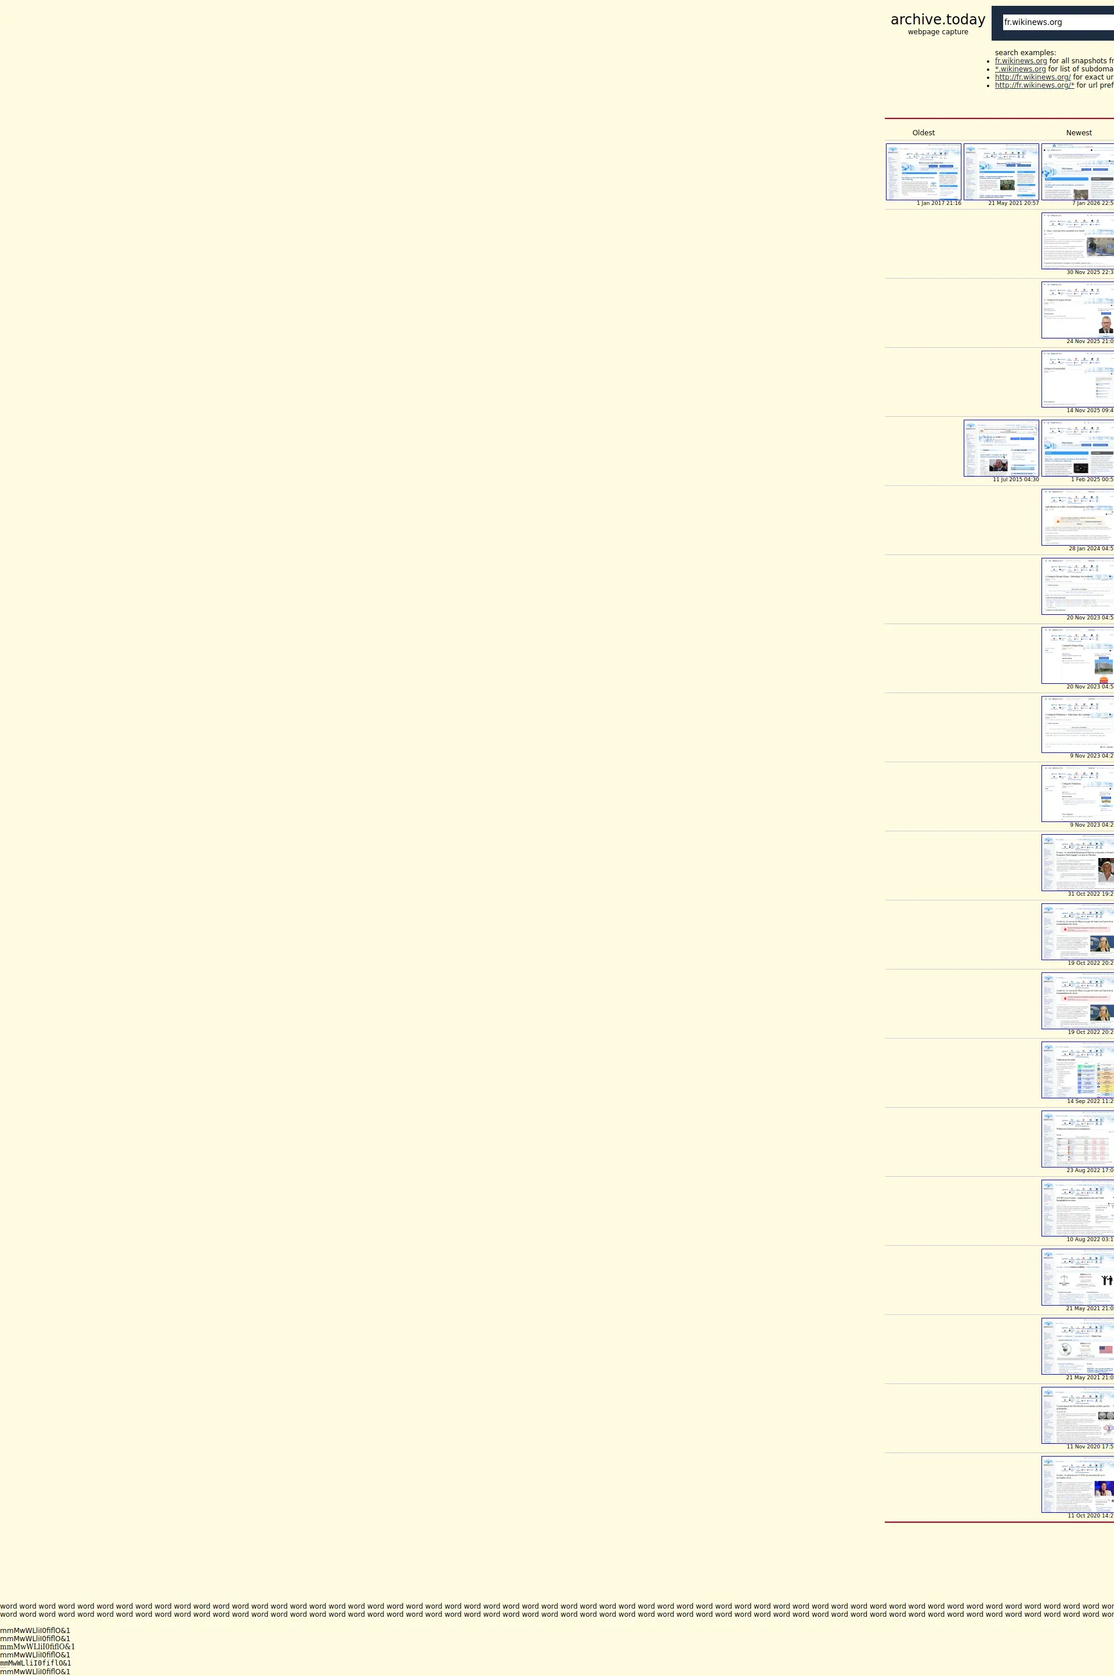Open the 21 May 2021 20:57 snapshot thumbnail
This screenshot has width=1114, height=1676.
coord(1000,172)
